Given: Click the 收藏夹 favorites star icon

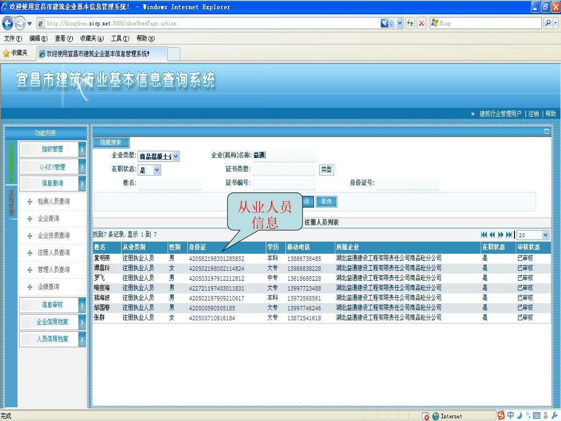Looking at the screenshot, I should pos(6,53).
